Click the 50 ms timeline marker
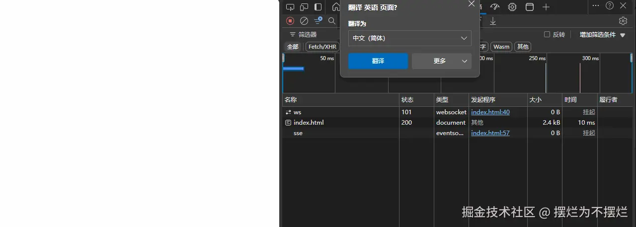This screenshot has height=227, width=636. (327, 58)
